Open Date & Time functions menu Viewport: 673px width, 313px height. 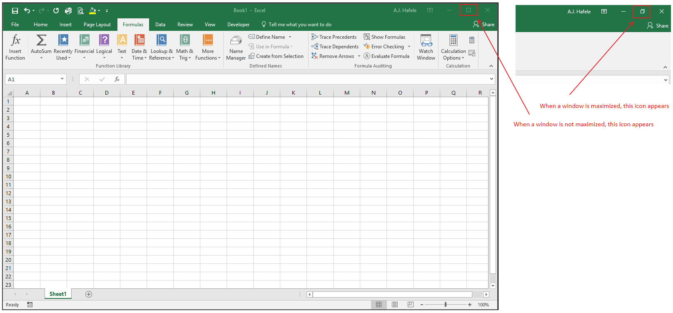tap(140, 47)
